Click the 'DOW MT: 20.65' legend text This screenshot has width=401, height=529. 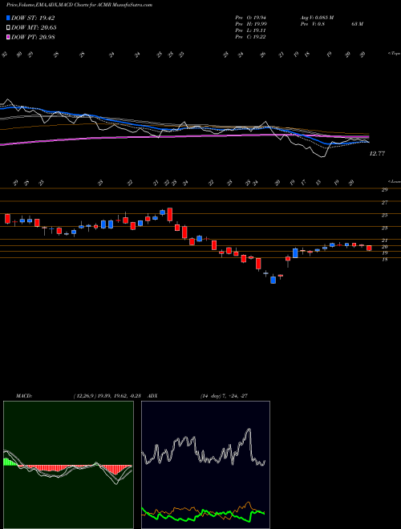[34, 28]
